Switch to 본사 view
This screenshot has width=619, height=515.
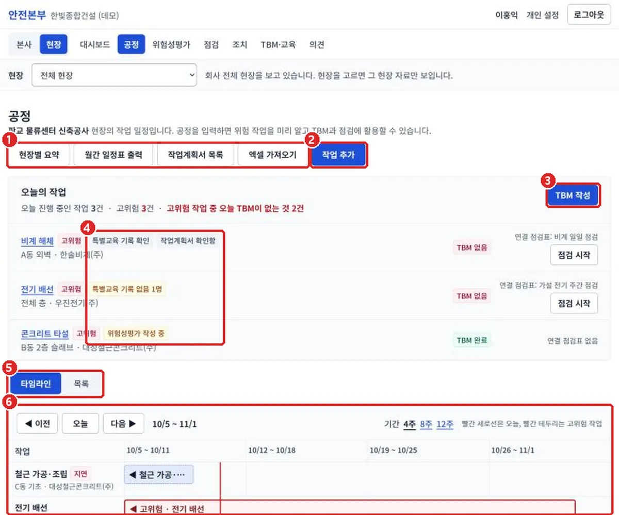[24, 45]
